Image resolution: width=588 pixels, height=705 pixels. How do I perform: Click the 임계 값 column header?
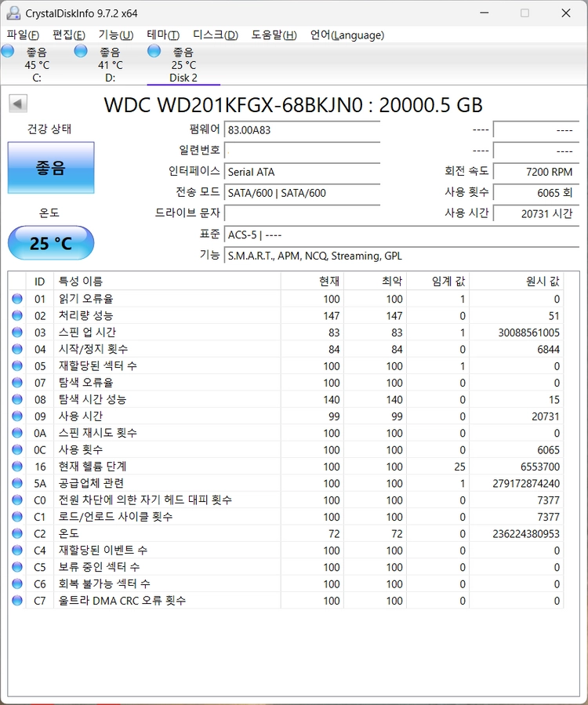(438, 282)
